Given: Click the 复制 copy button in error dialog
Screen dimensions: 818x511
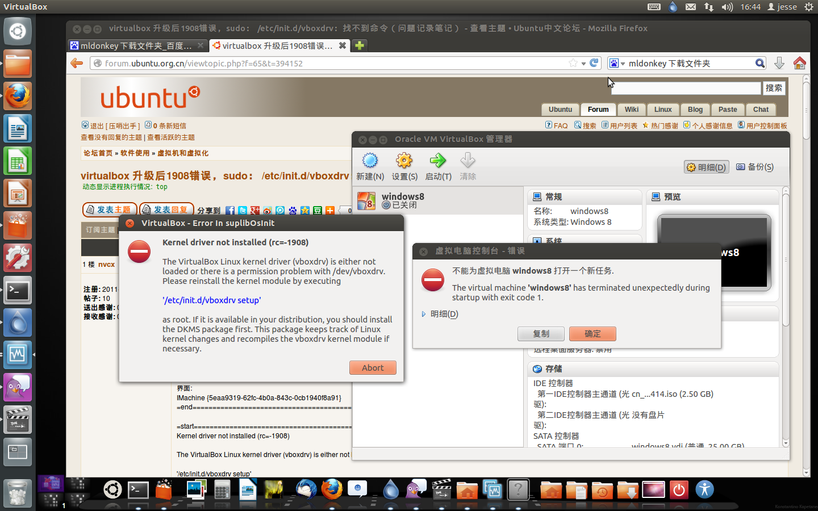Looking at the screenshot, I should pyautogui.click(x=541, y=334).
